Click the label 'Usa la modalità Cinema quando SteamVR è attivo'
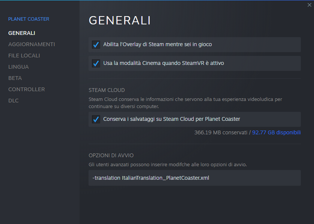 [x=164, y=63]
